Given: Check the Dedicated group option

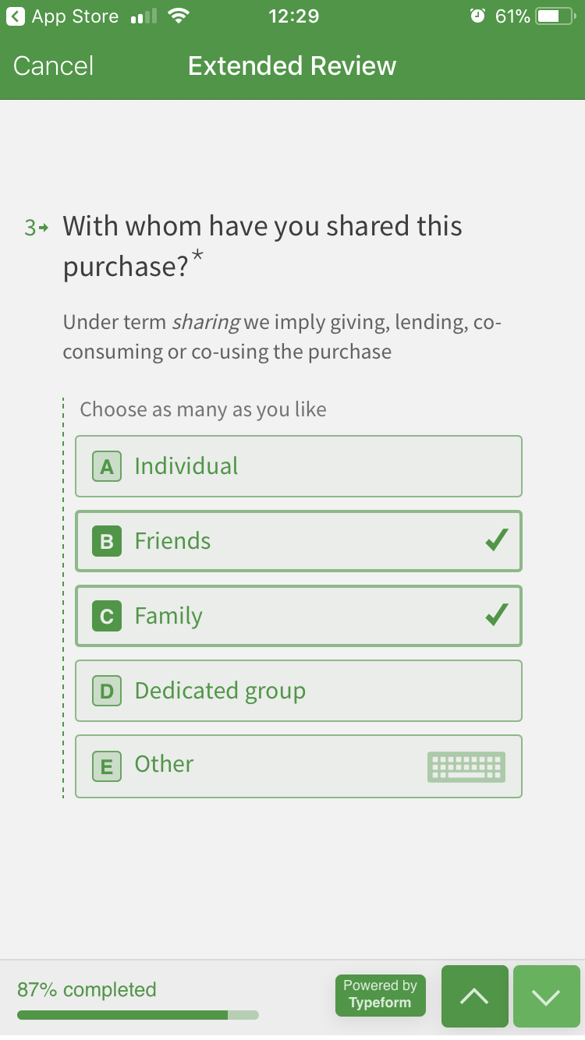Looking at the screenshot, I should click(299, 691).
